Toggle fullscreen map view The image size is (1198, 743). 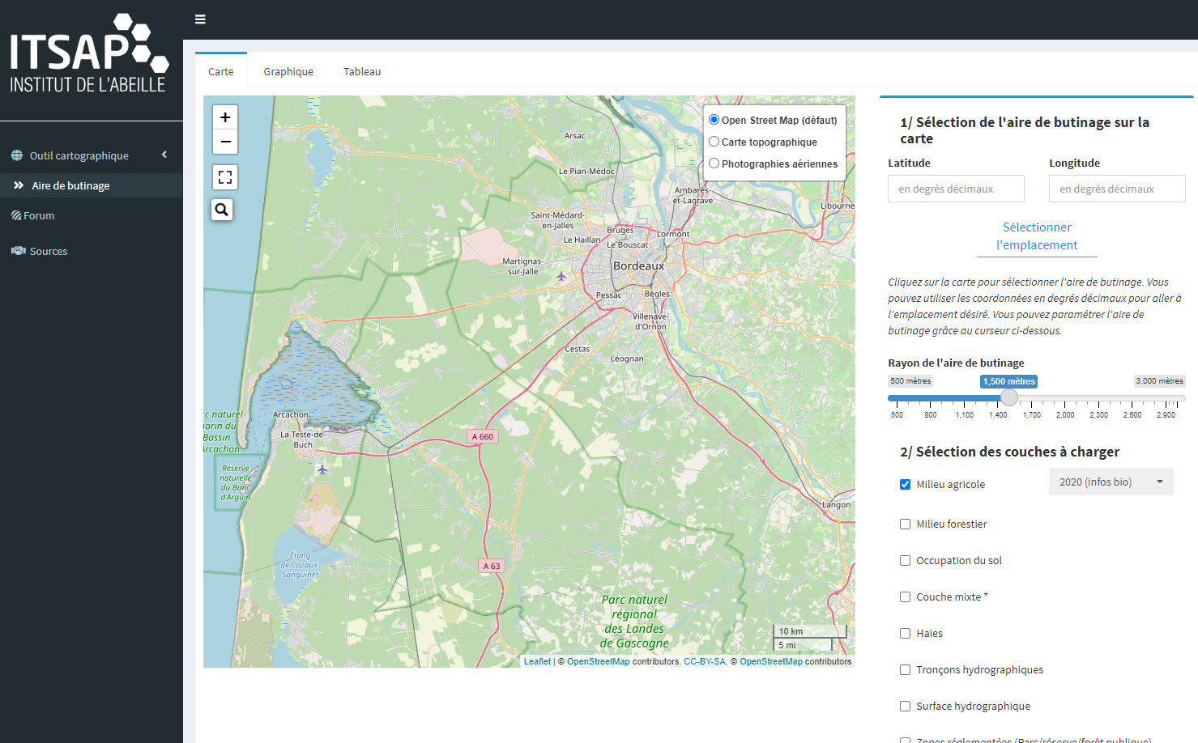pos(225,176)
